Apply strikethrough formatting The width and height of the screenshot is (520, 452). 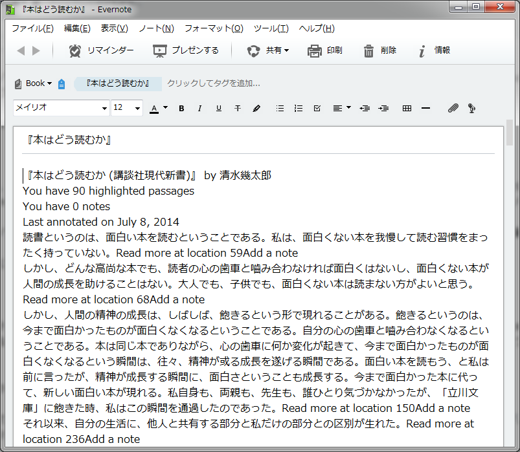238,108
